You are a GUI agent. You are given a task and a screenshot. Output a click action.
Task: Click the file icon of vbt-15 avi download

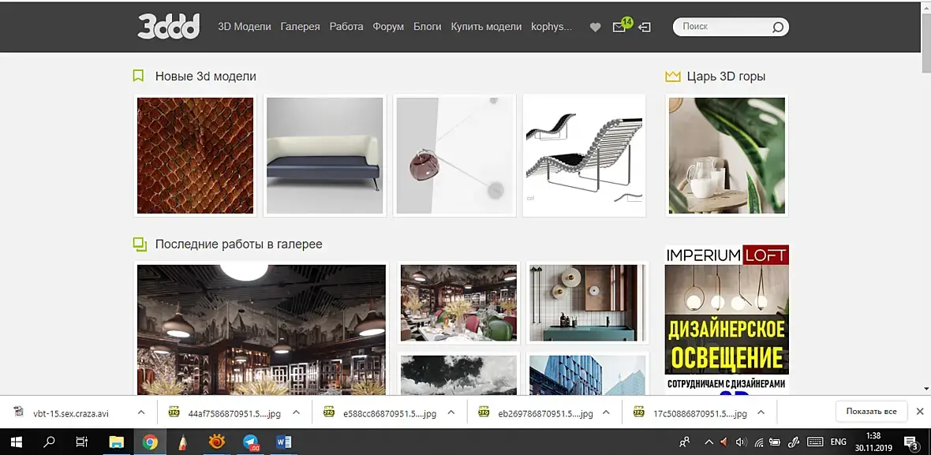[18, 412]
